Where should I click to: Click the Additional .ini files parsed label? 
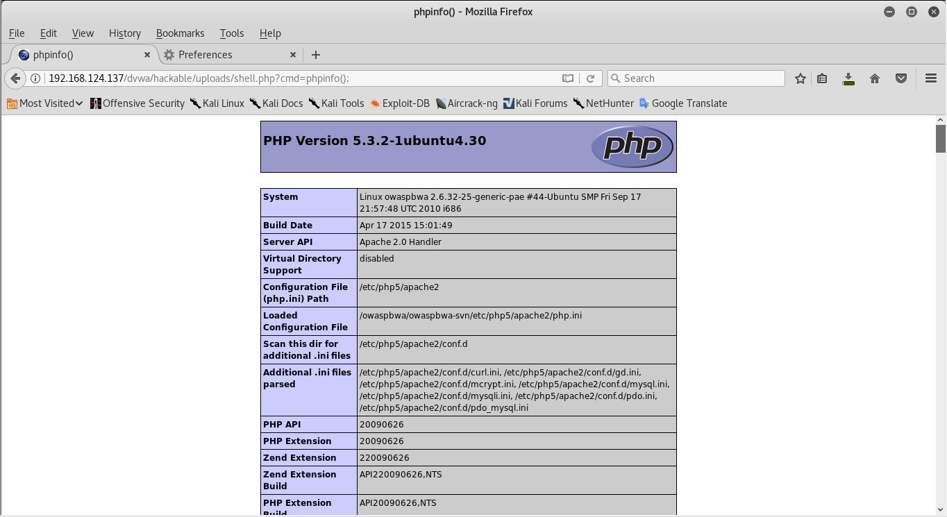(307, 378)
